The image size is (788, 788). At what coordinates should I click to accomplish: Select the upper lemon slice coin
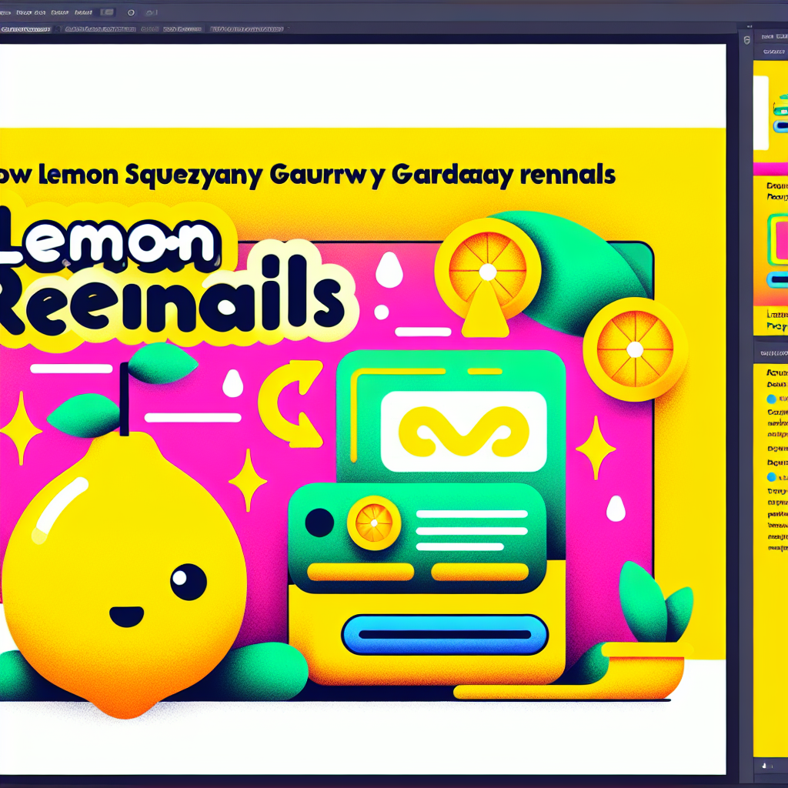(x=487, y=271)
